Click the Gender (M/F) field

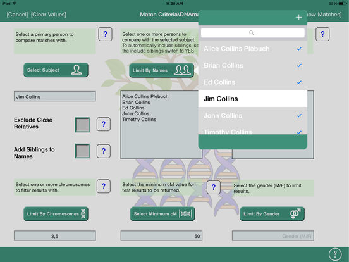273,236
